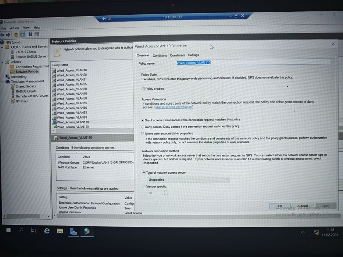The height and width of the screenshot is (257, 343).
Task: Click the Back arrow toolbar icon
Action: coord(3,35)
